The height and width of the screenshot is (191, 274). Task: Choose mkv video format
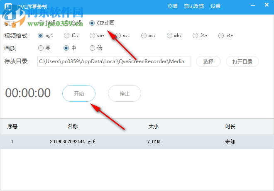click(169, 36)
